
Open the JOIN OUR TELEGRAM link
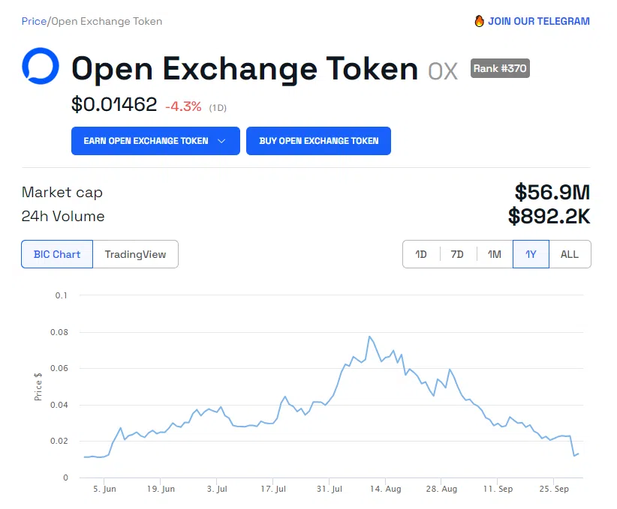pyautogui.click(x=539, y=21)
